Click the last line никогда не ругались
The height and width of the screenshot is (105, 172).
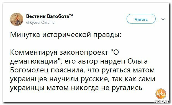(107, 88)
